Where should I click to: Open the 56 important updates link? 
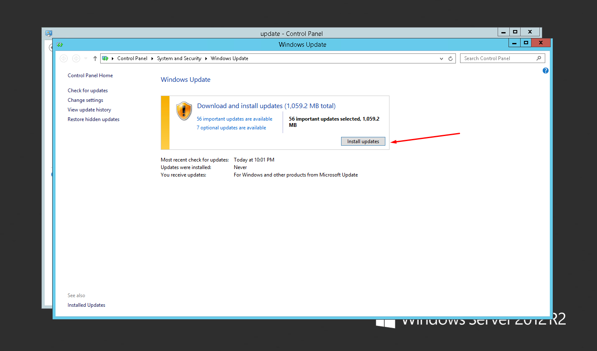pos(234,119)
